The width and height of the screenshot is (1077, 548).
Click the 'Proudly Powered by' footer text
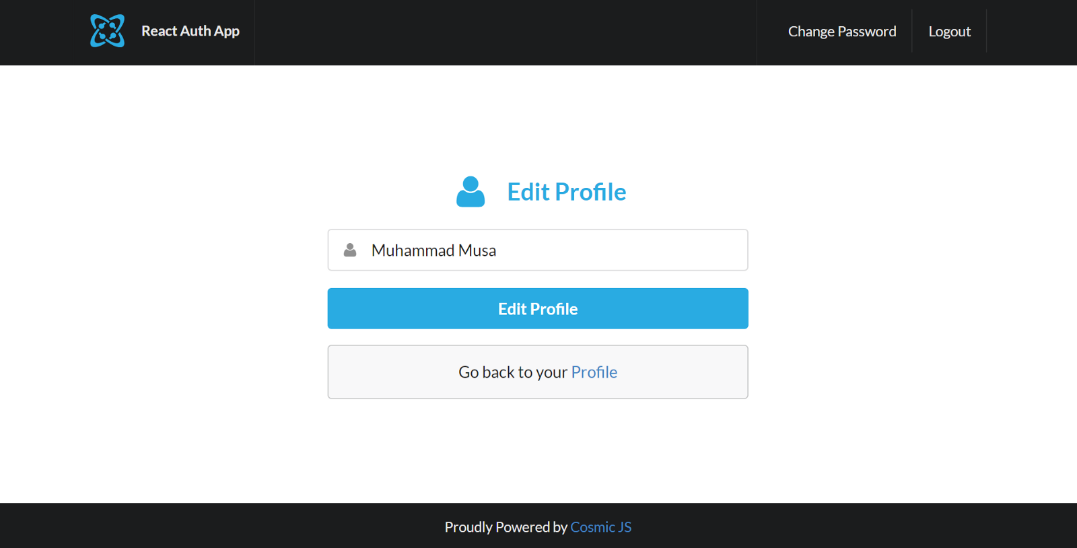[x=506, y=527]
